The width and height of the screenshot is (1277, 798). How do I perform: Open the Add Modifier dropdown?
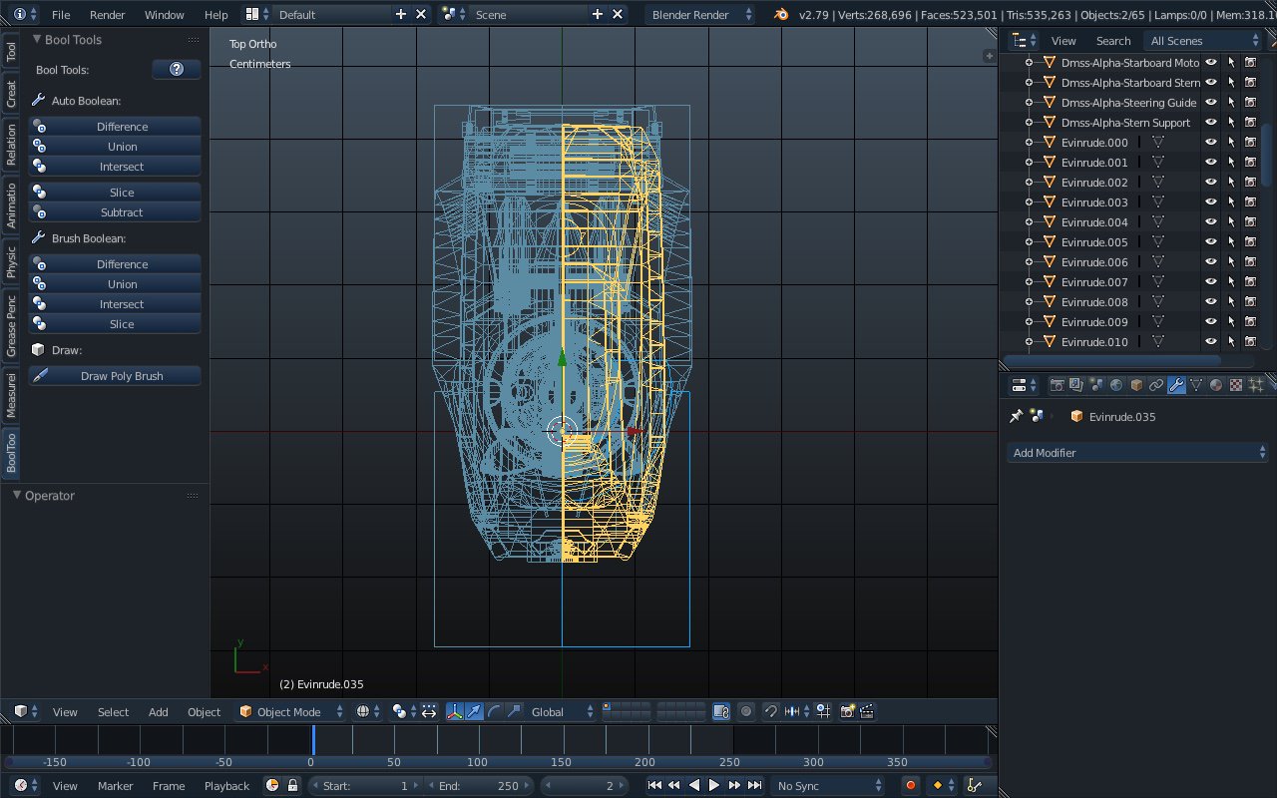coord(1137,453)
